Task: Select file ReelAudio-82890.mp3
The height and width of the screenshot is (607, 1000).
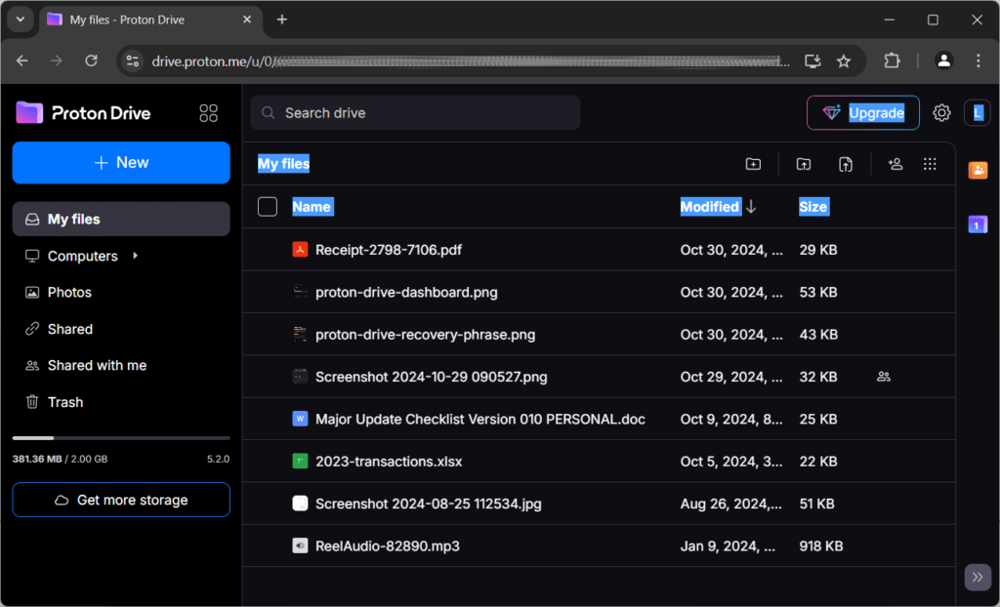Action: tap(599, 546)
